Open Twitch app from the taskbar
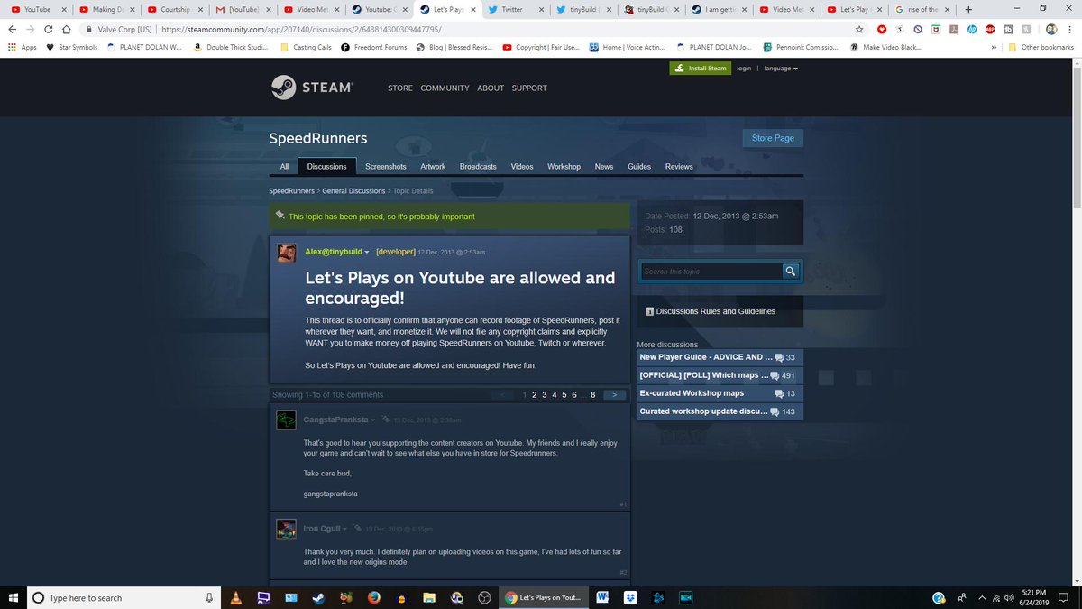Image resolution: width=1082 pixels, height=609 pixels. [x=264, y=597]
